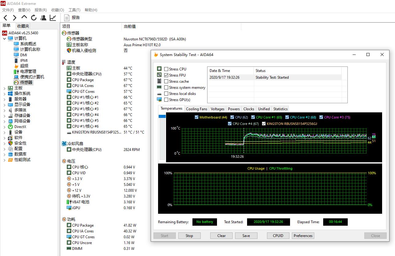Click the blue slider left of temperature graph
This screenshot has height=256, width=395.
(162, 116)
